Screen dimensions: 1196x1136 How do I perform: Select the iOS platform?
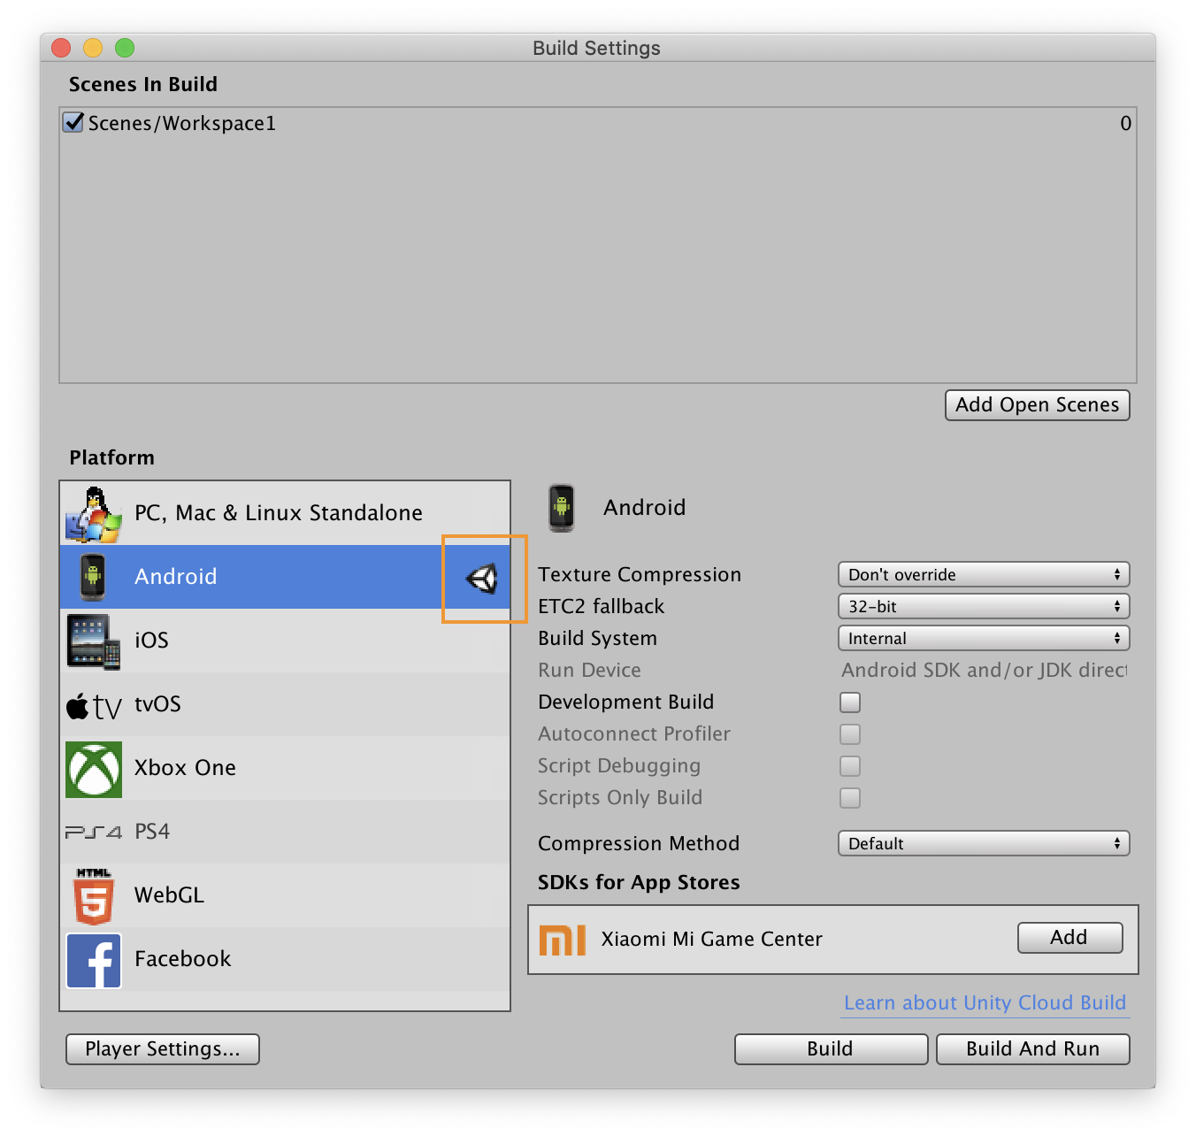[285, 641]
